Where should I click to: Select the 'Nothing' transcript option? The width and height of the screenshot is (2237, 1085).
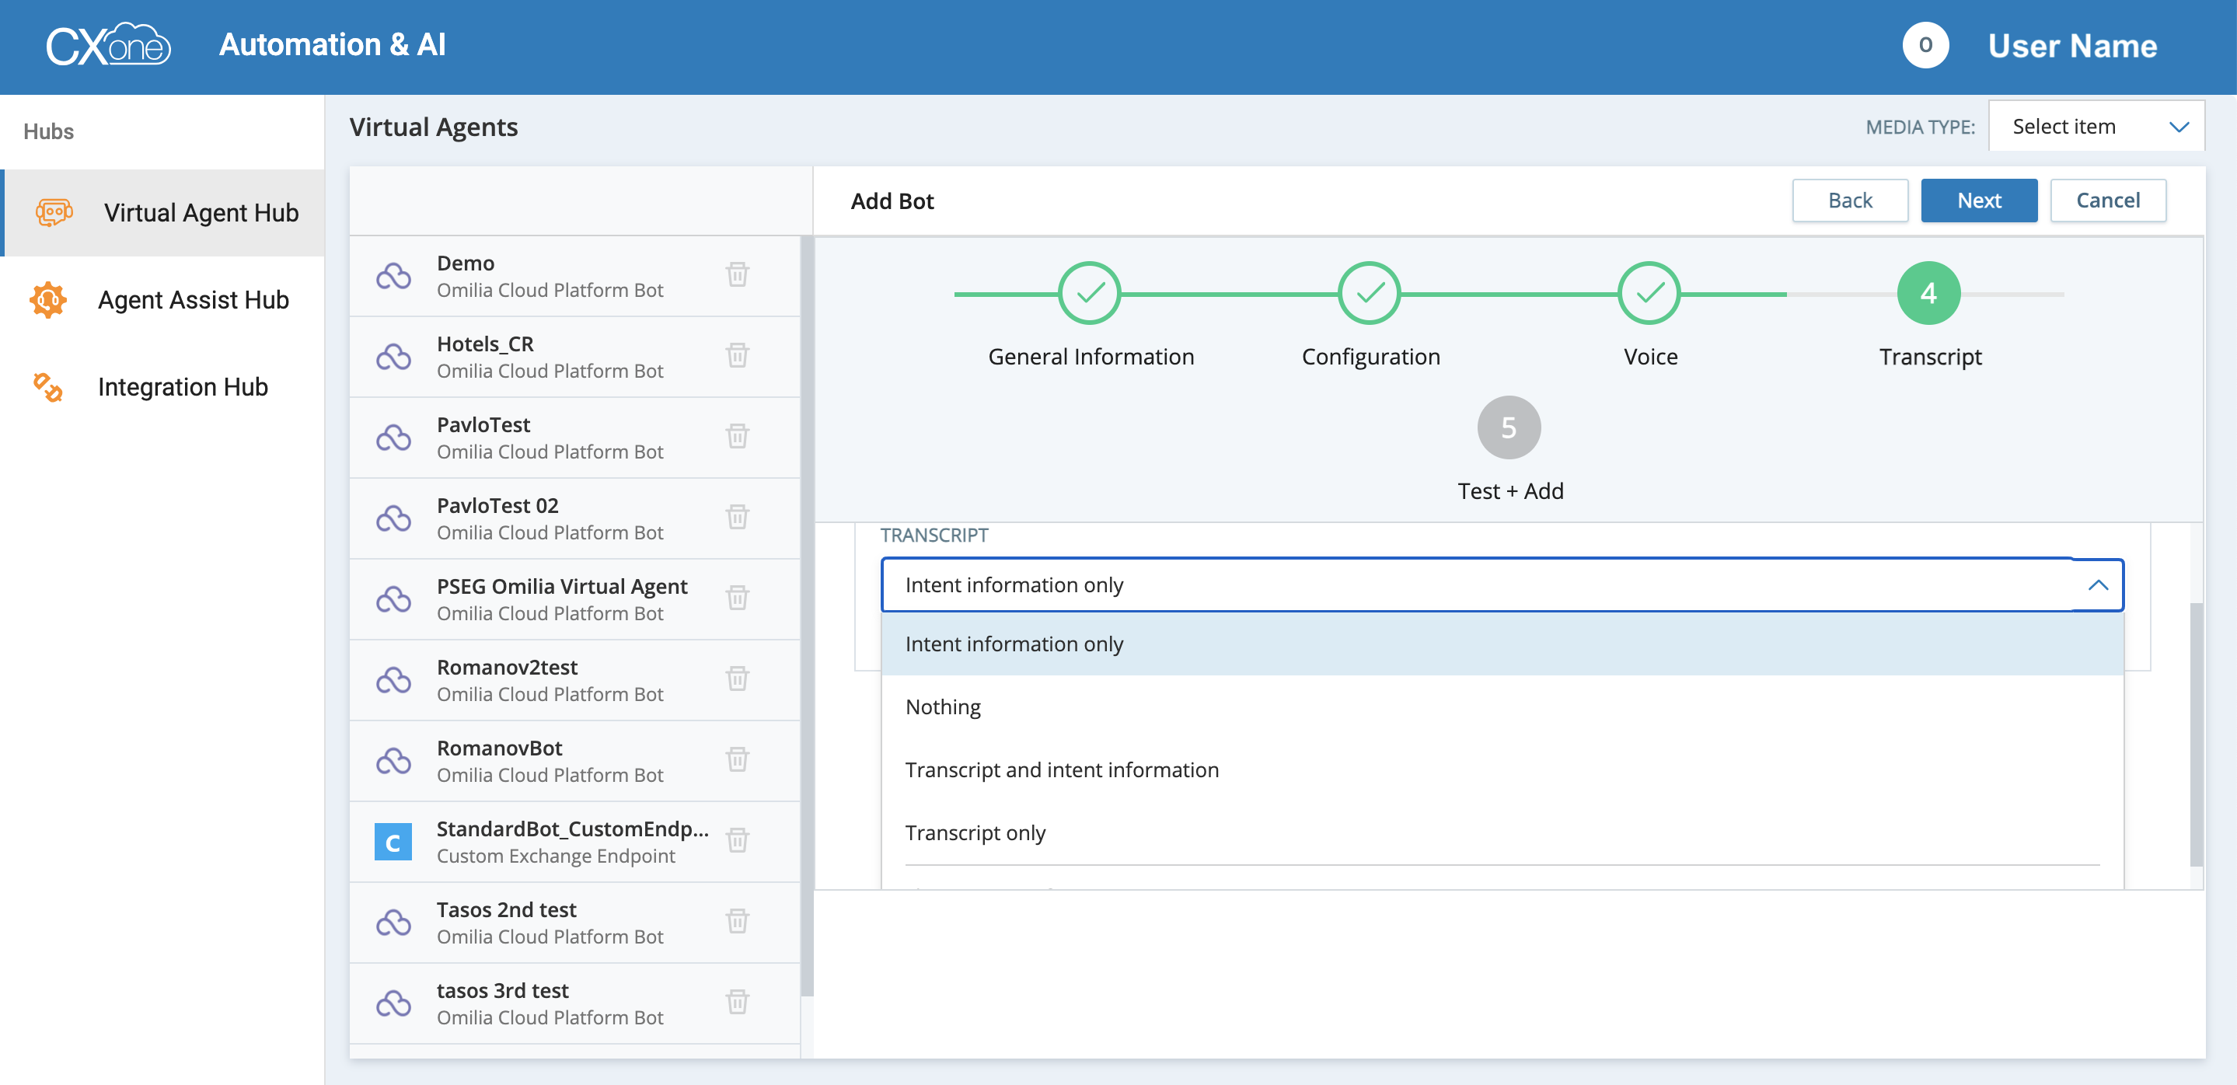(942, 707)
